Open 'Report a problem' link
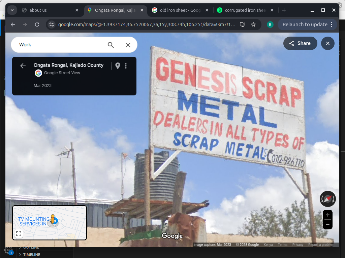This screenshot has height=258, width=345. tap(321, 245)
